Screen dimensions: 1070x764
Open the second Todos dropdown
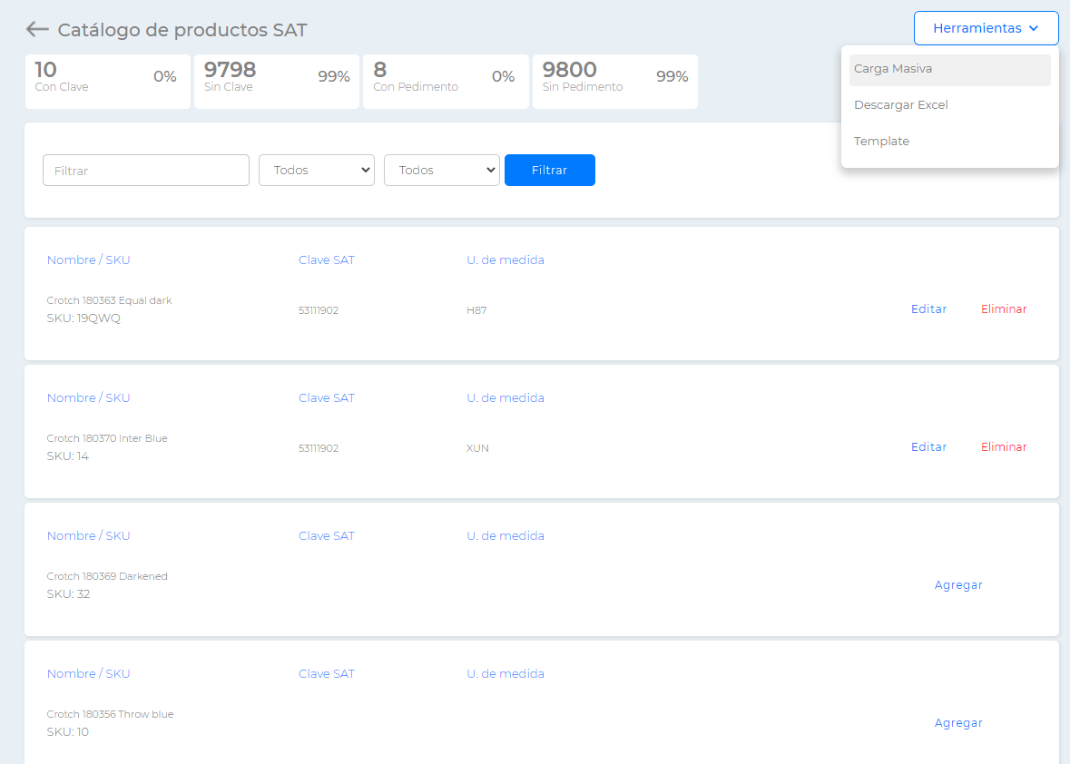441,171
